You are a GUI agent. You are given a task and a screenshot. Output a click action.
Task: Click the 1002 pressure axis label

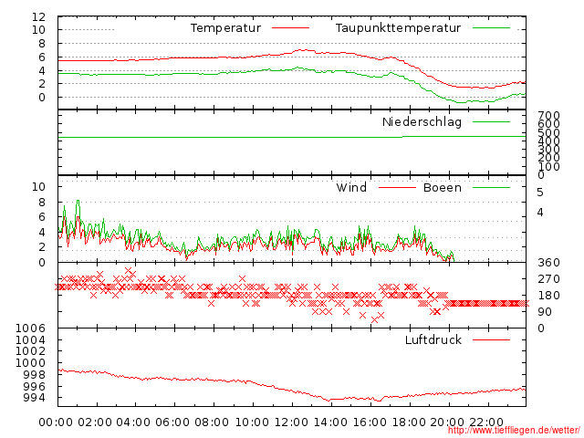[30, 350]
